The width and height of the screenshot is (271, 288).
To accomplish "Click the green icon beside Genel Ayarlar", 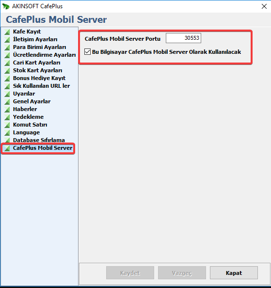I will point(7,101).
